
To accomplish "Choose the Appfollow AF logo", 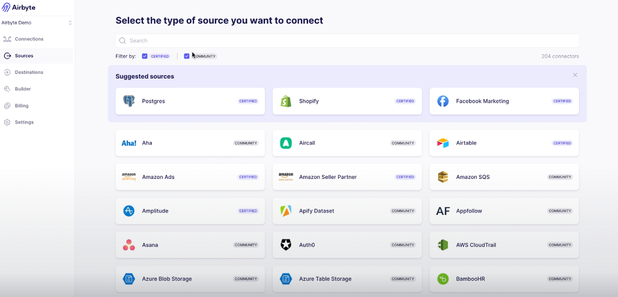I will point(443,211).
